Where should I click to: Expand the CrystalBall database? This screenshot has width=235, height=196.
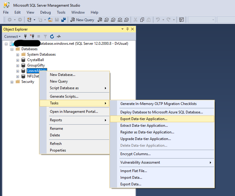click(18, 60)
